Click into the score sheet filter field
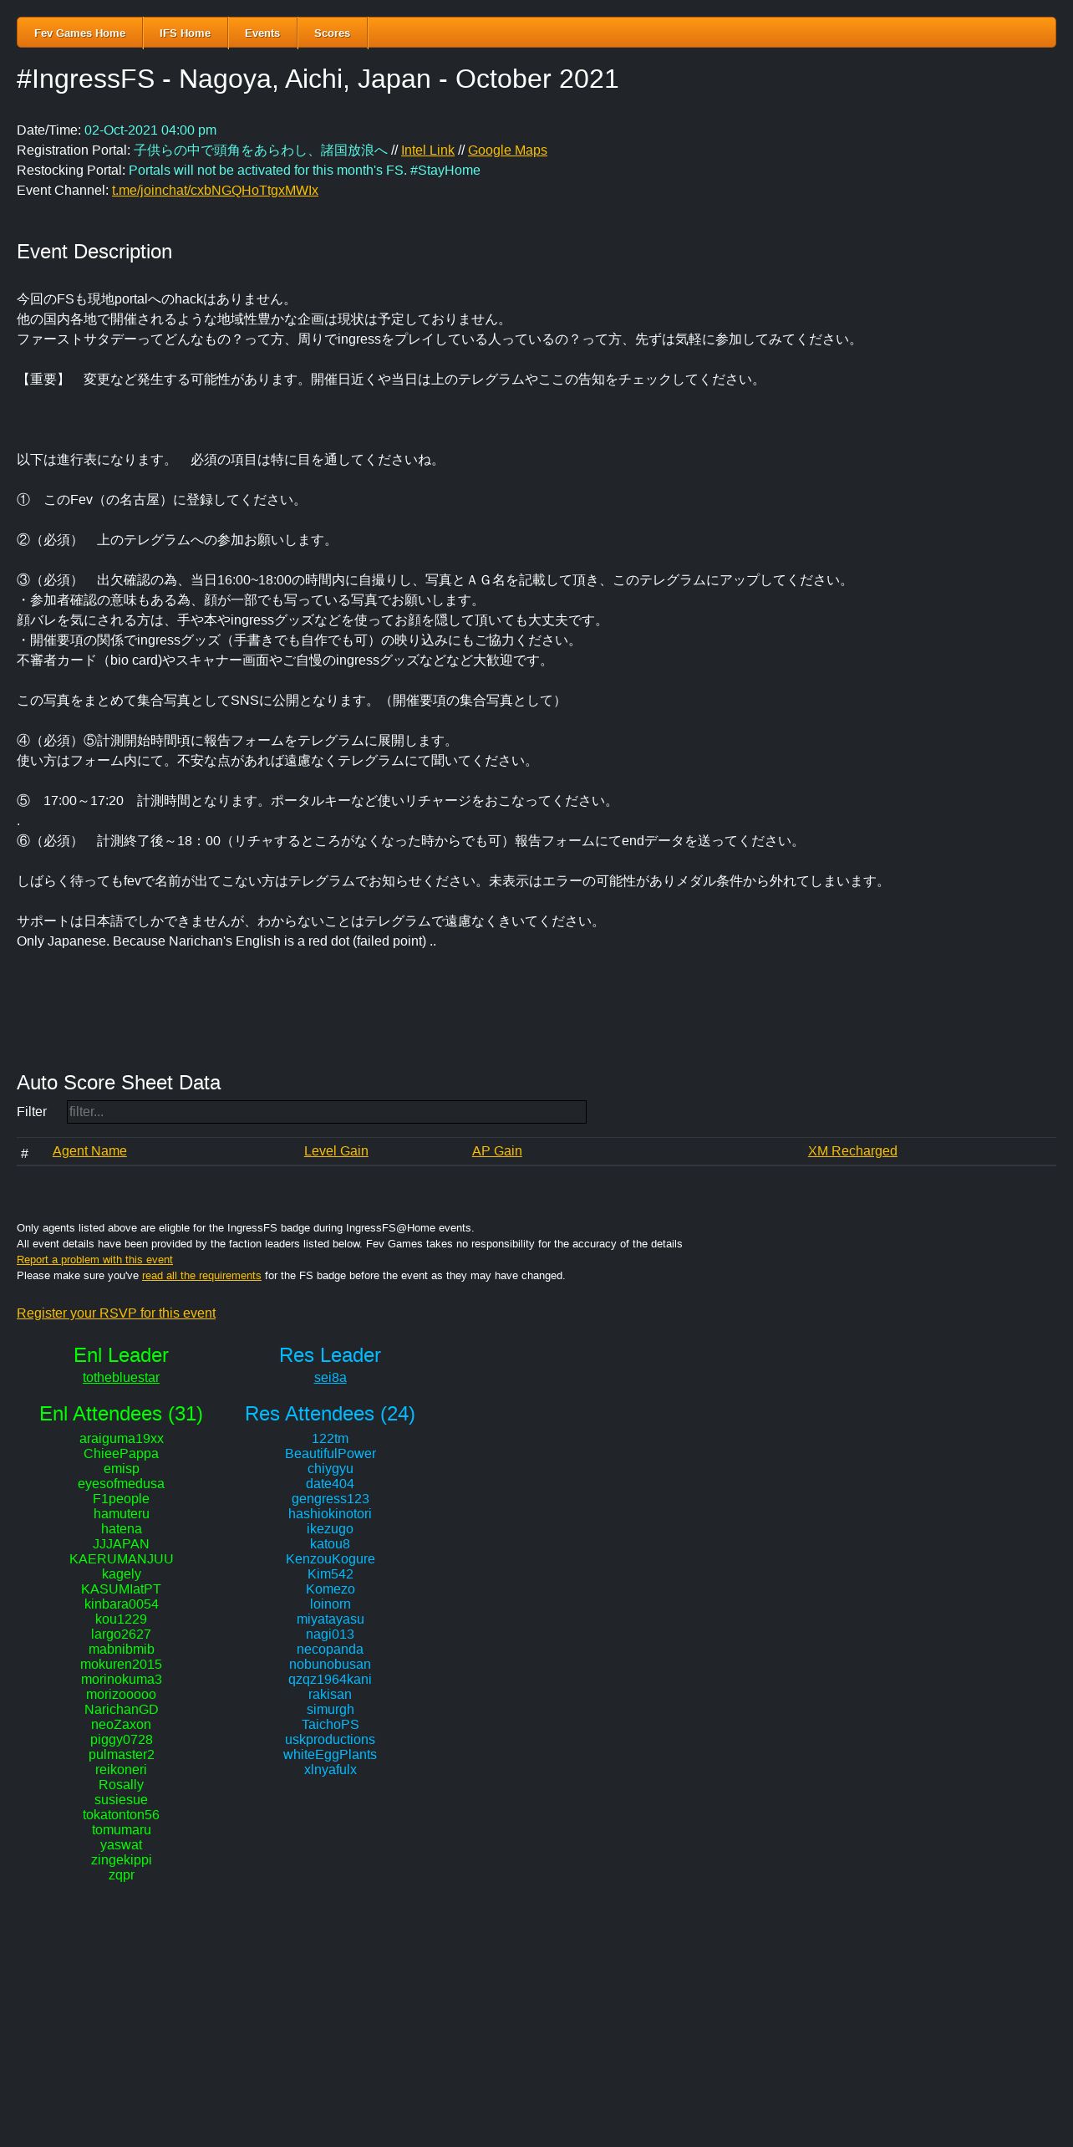 coord(327,1112)
